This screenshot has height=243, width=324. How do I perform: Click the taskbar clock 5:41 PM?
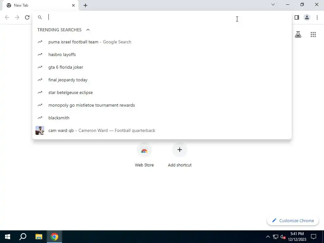click(x=297, y=237)
